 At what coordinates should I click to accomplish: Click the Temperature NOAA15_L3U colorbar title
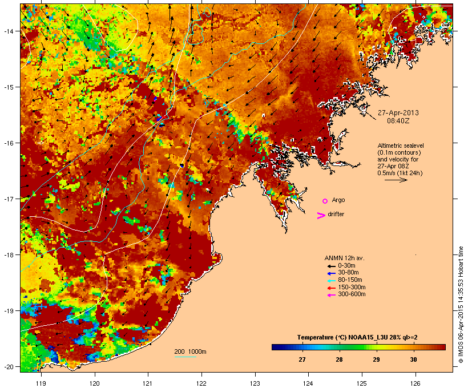click(357, 337)
